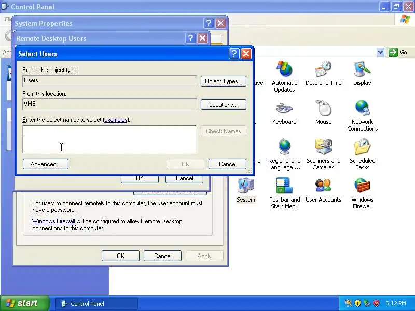This screenshot has width=415, height=311.
Task: Open the User Accounts icon
Action: tap(323, 190)
